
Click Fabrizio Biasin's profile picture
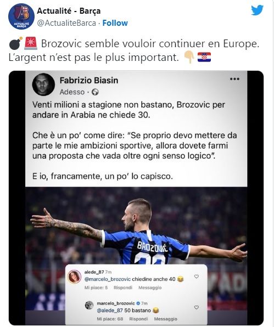point(43,84)
